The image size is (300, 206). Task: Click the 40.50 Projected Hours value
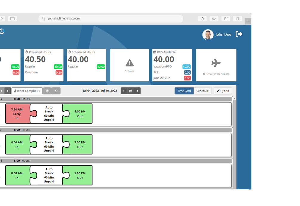point(35,59)
